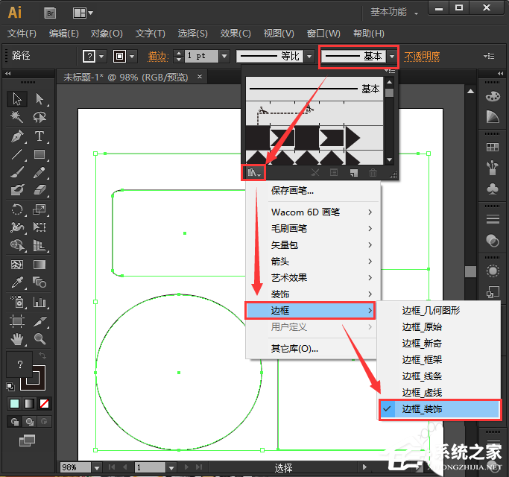
Task: Select the Pen tool
Action: click(17, 136)
